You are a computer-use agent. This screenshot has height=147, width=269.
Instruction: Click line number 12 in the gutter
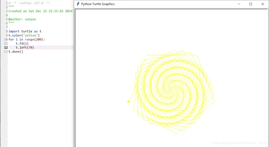tap(6, 48)
